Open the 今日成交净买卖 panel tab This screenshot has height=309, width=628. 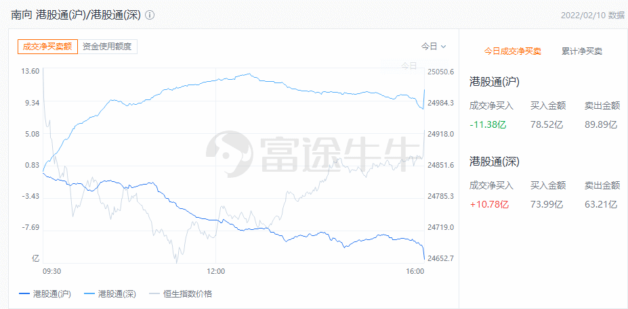point(513,51)
